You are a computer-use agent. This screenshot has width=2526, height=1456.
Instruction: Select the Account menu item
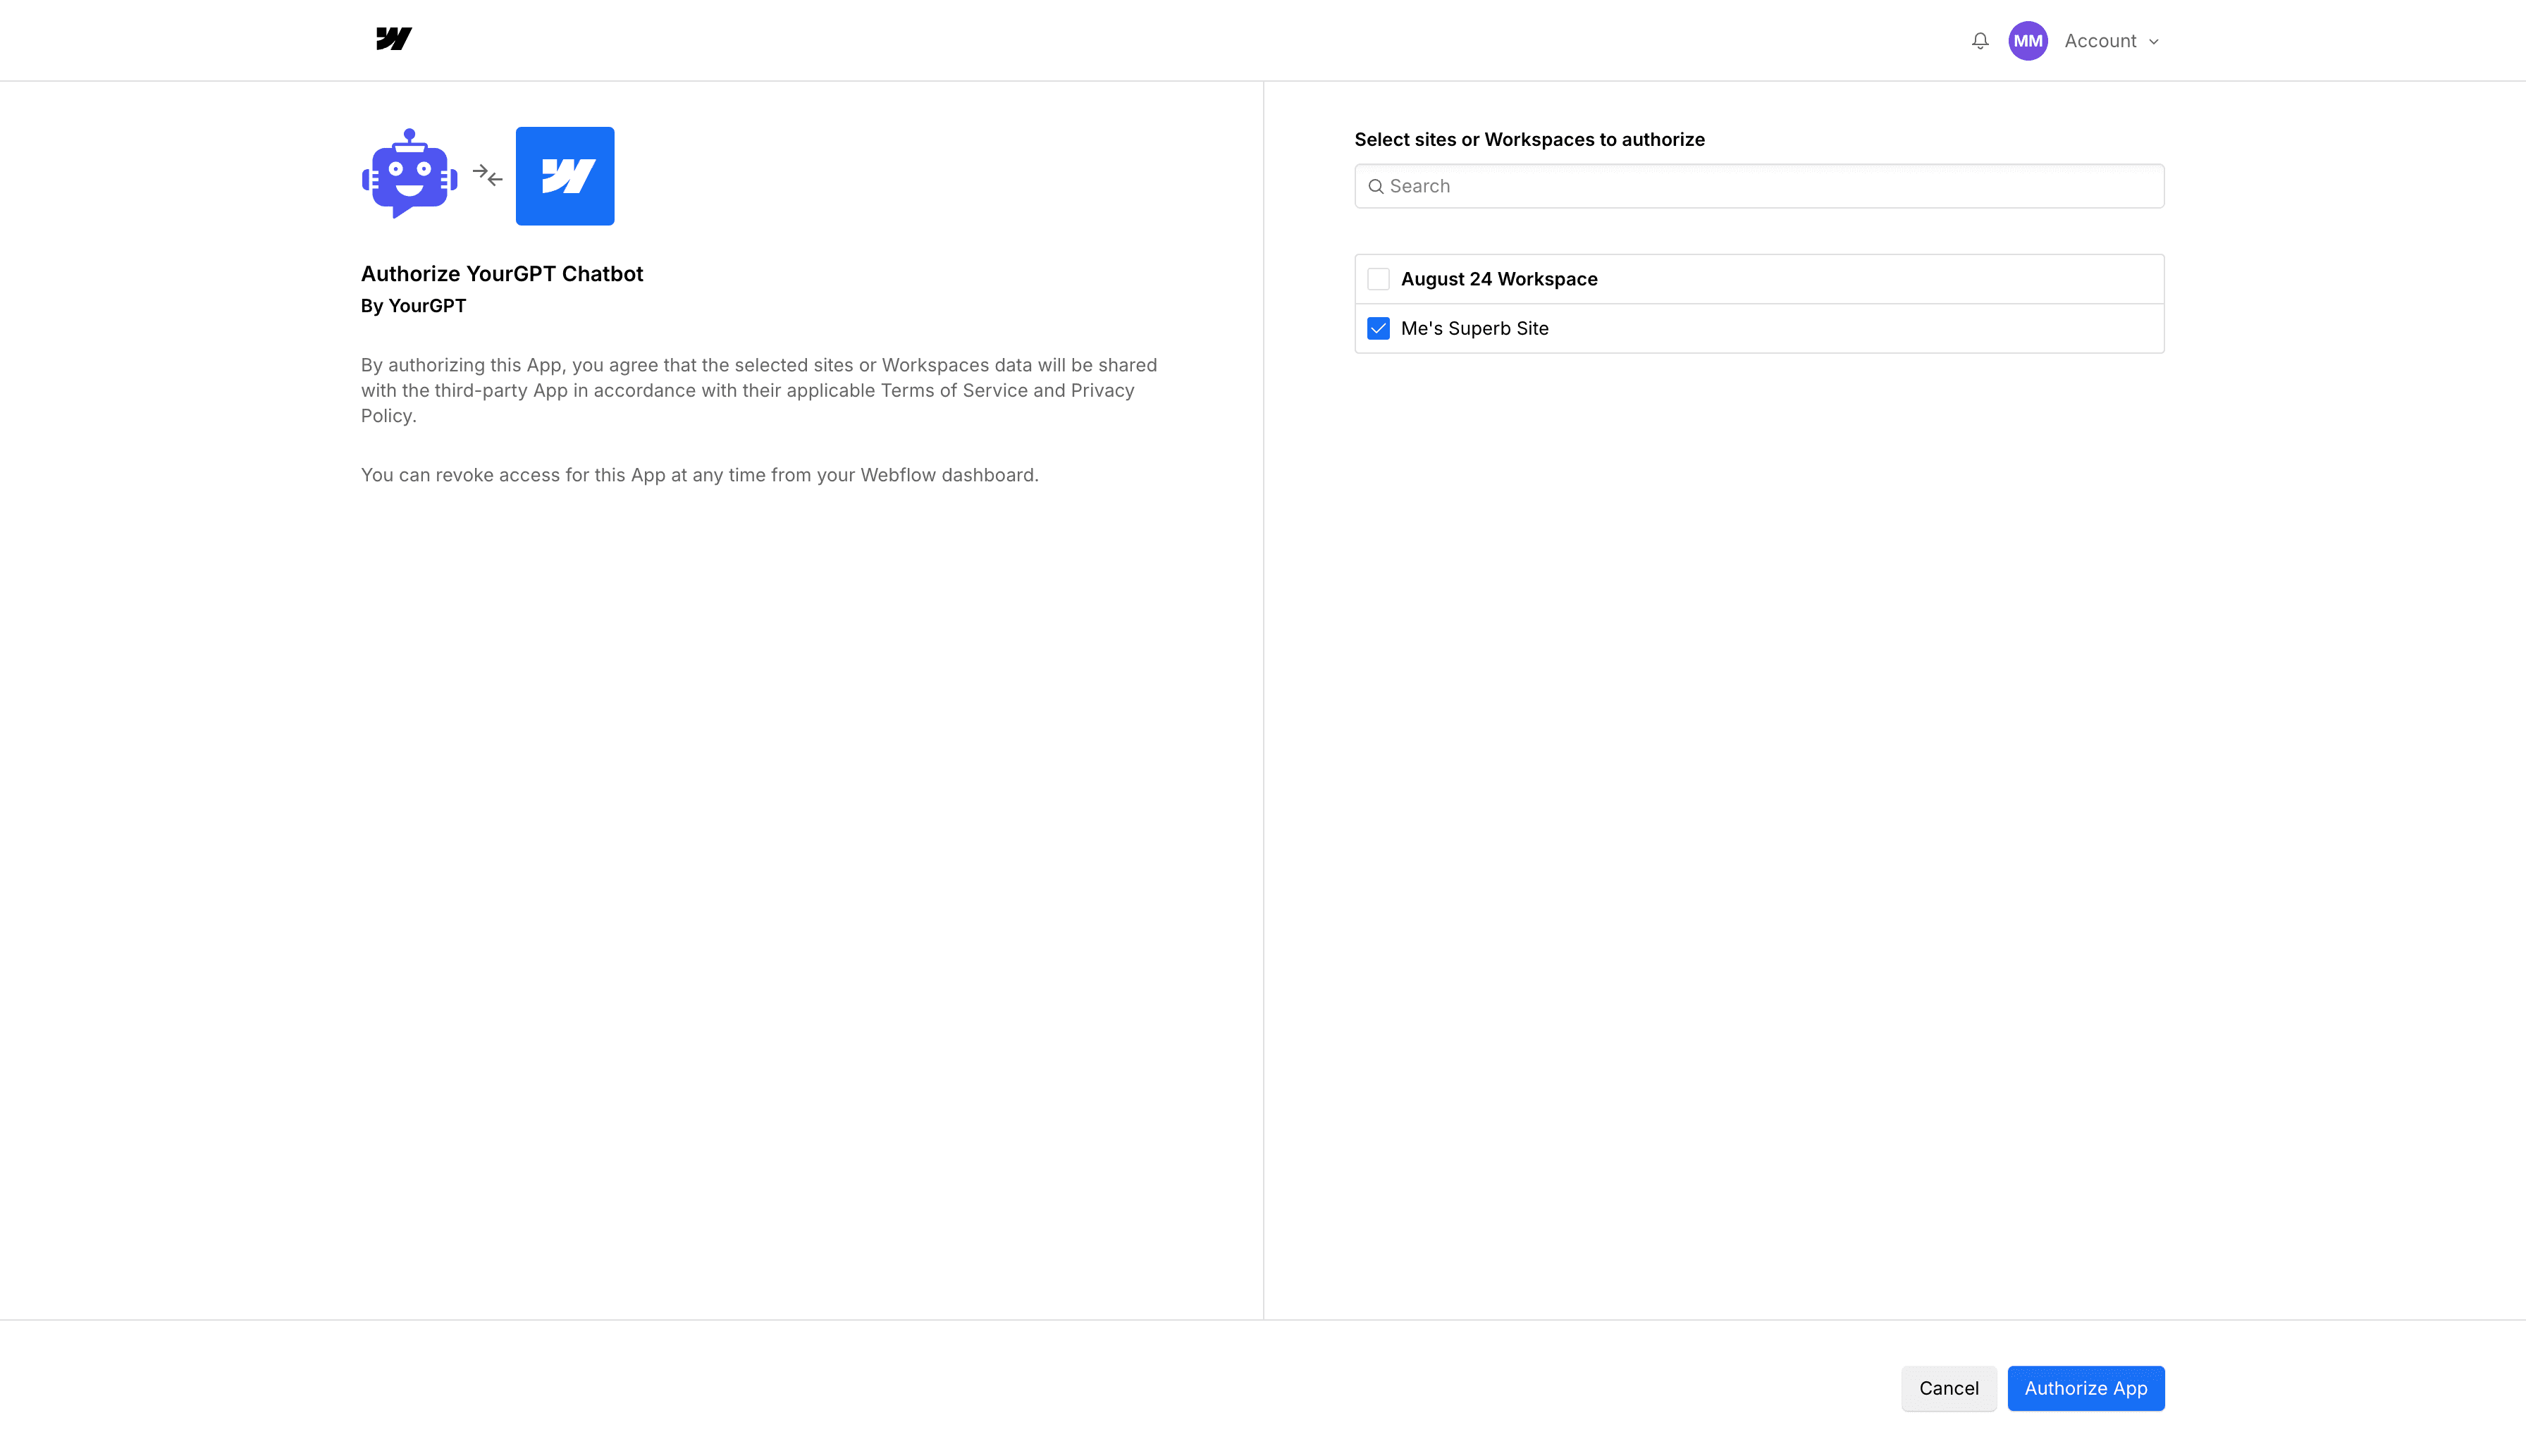pos(2100,40)
